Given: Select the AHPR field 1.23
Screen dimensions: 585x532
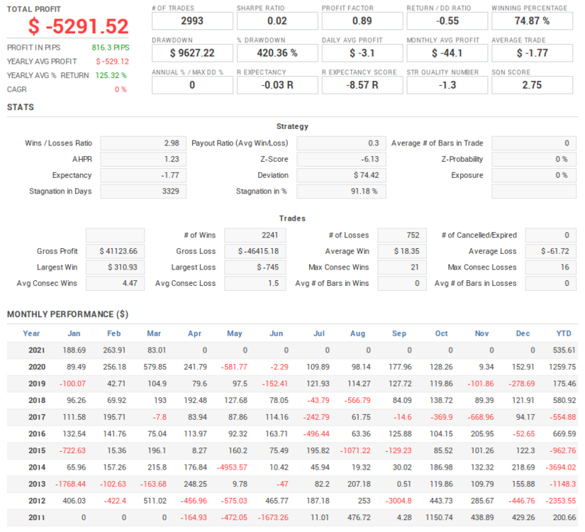Looking at the screenshot, I should (x=143, y=160).
